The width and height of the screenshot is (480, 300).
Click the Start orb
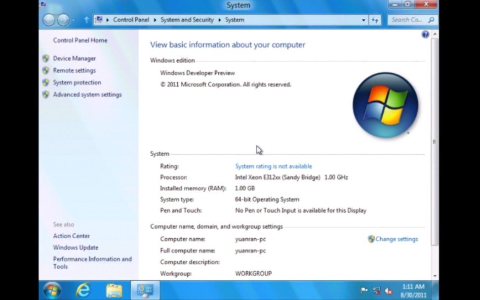pyautogui.click(x=53, y=290)
